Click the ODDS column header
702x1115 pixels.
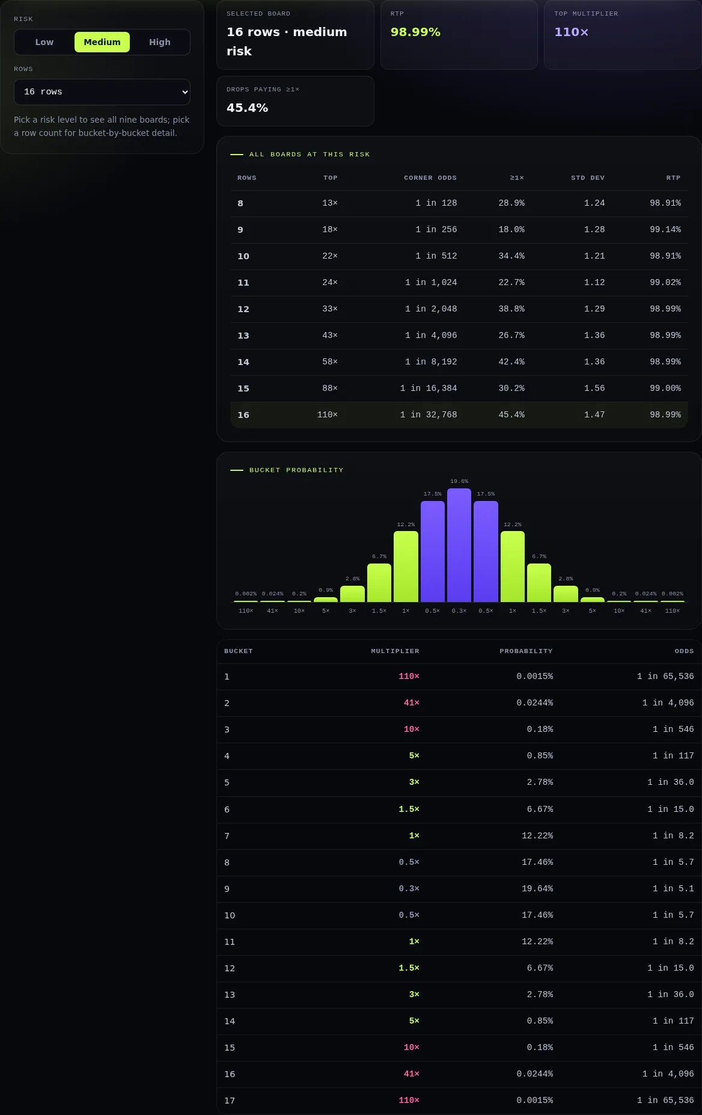coord(684,651)
